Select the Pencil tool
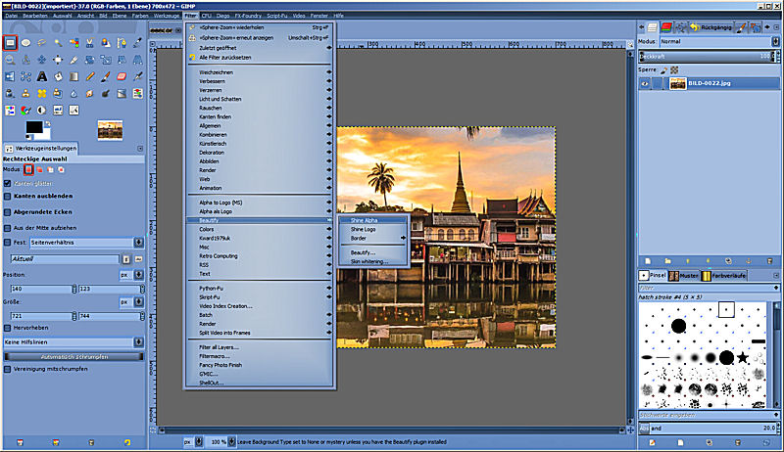This screenshot has height=452, width=784. pyautogui.click(x=90, y=76)
